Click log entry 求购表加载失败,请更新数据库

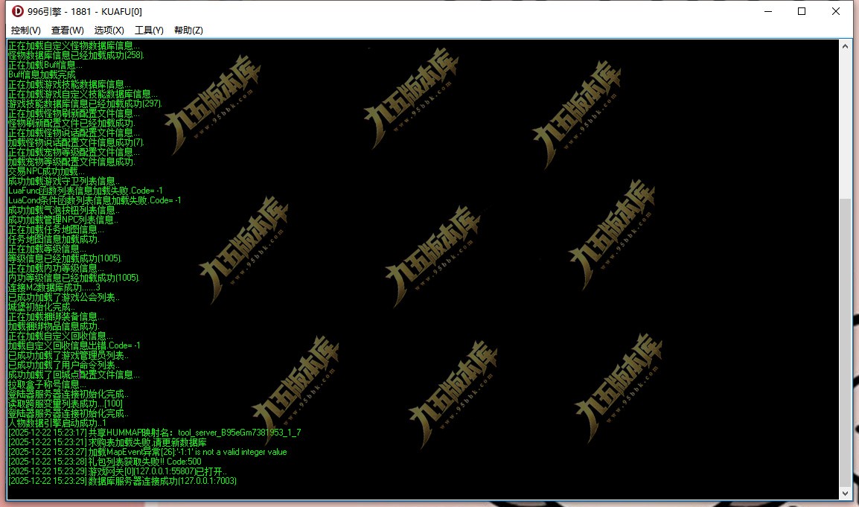click(x=107, y=442)
